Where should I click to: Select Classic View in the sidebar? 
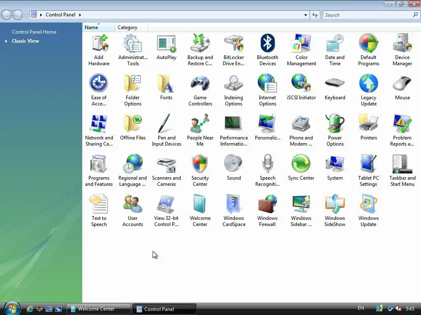point(25,41)
